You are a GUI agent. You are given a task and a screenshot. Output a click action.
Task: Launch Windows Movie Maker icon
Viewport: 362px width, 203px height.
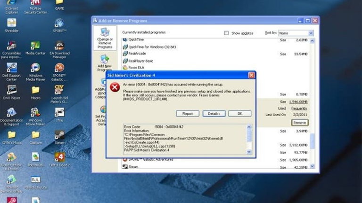point(35,117)
